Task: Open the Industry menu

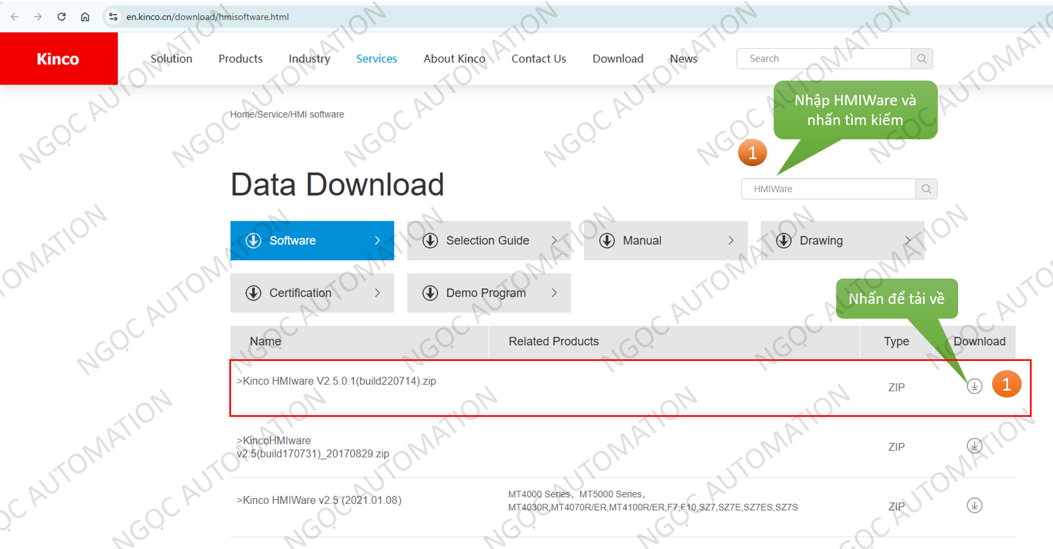Action: (x=309, y=59)
